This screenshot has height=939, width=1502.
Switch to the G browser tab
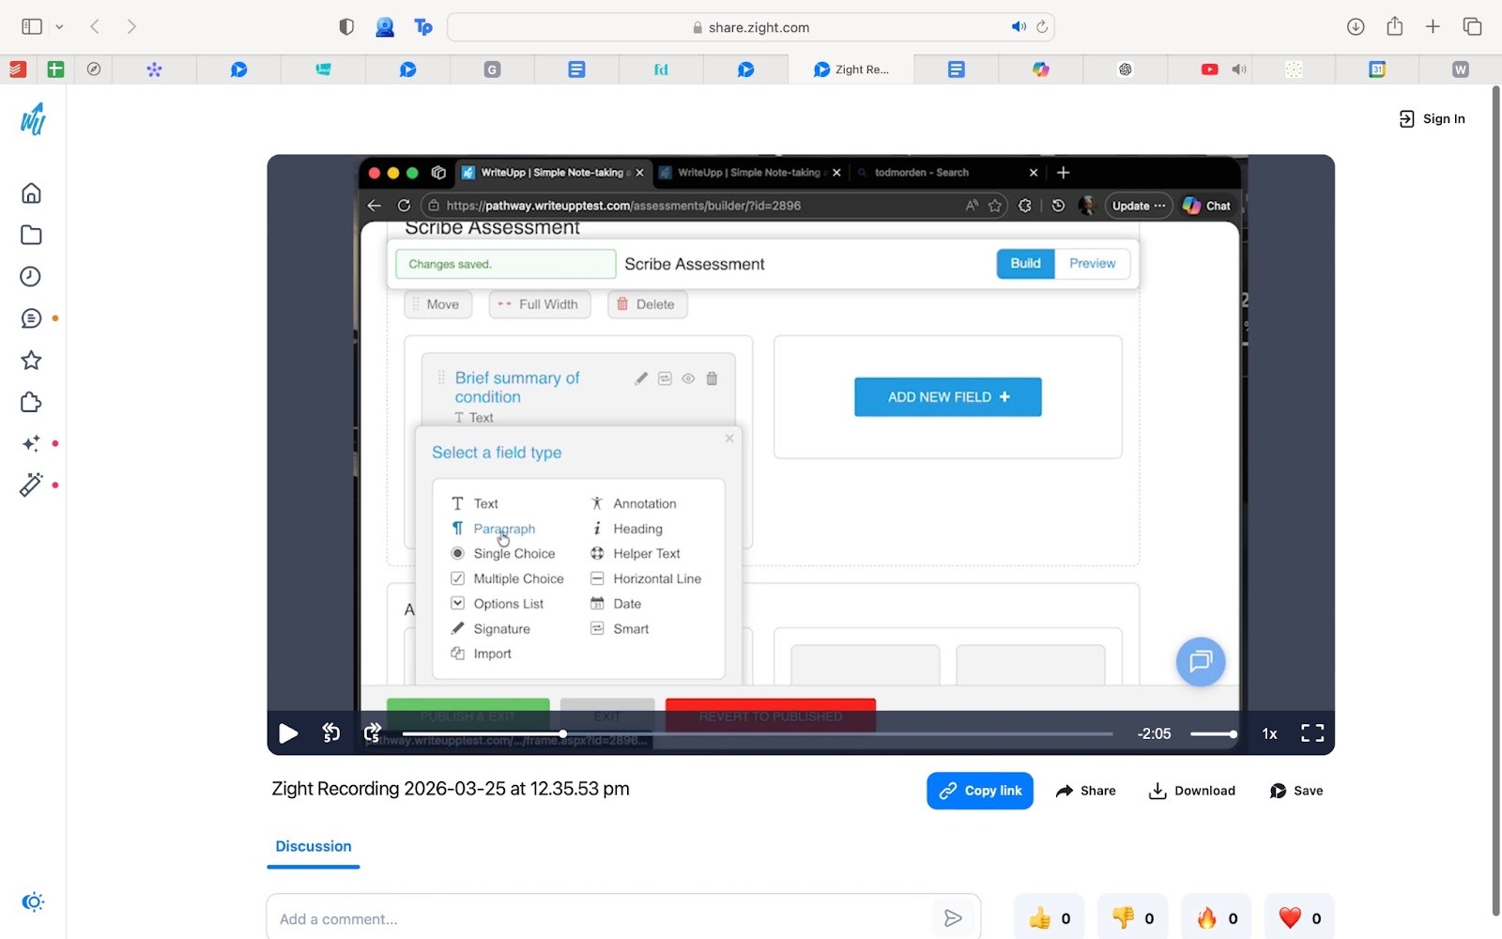492,69
